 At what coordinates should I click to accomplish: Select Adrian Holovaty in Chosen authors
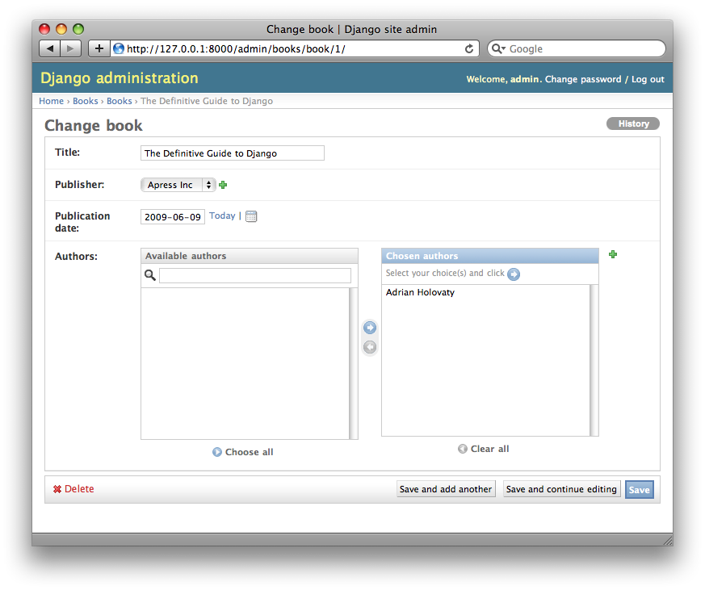click(x=420, y=292)
